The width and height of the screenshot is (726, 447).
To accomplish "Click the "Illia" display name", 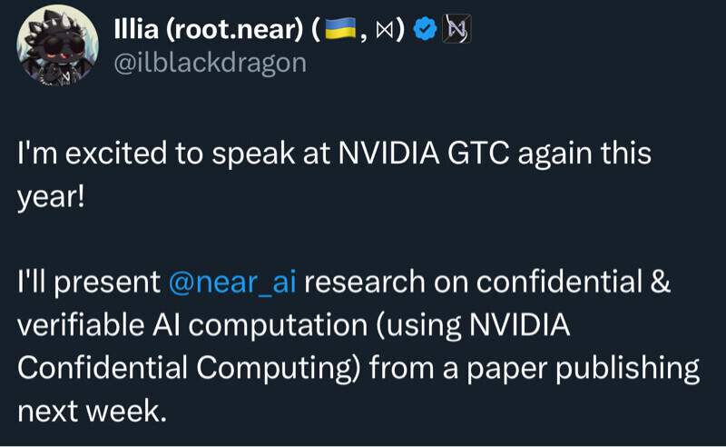I will pos(138,31).
